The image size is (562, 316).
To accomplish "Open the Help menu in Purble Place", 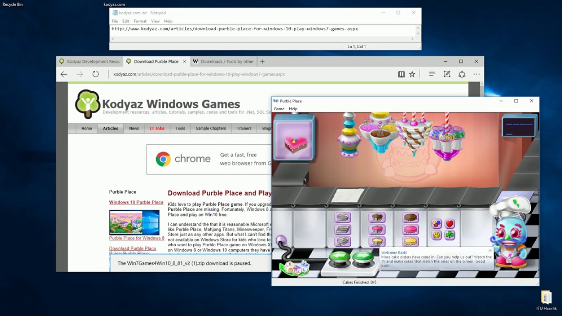I will click(293, 109).
